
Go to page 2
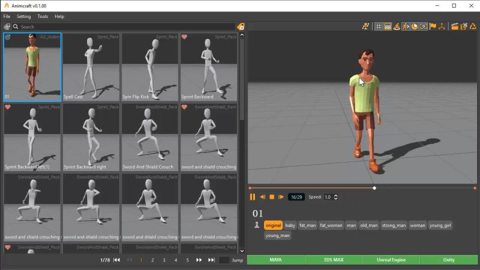[x=152, y=260]
